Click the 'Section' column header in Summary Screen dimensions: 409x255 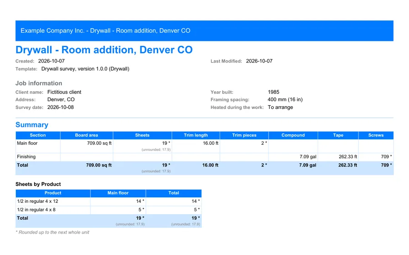coord(38,135)
